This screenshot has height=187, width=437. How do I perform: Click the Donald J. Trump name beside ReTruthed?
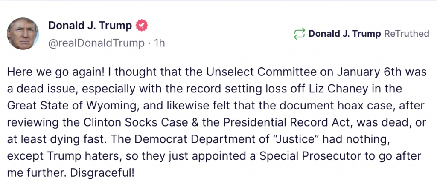(x=344, y=34)
